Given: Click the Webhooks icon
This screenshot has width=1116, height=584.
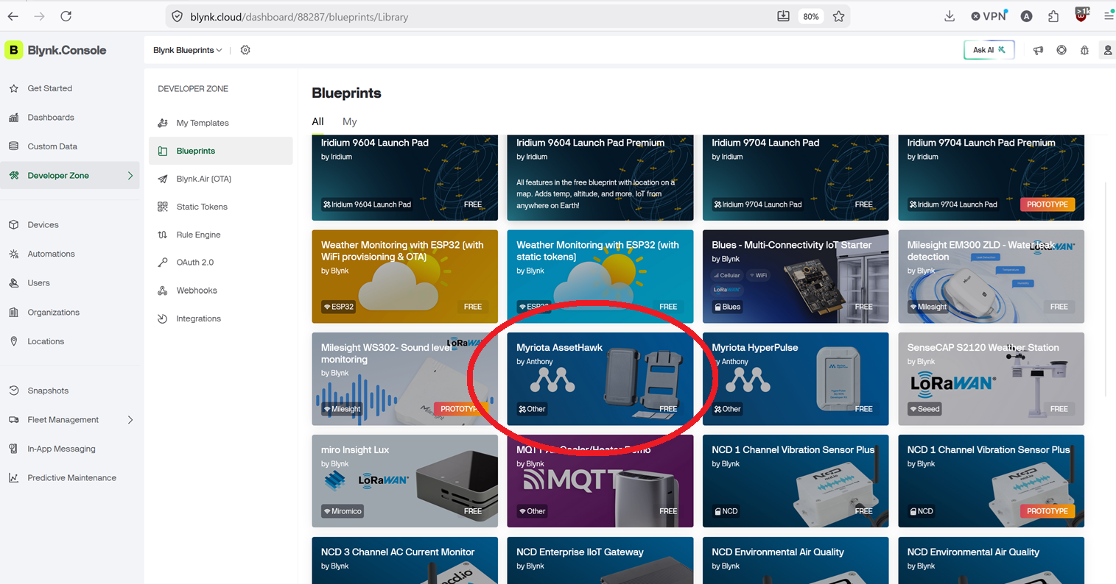Looking at the screenshot, I should [x=163, y=291].
